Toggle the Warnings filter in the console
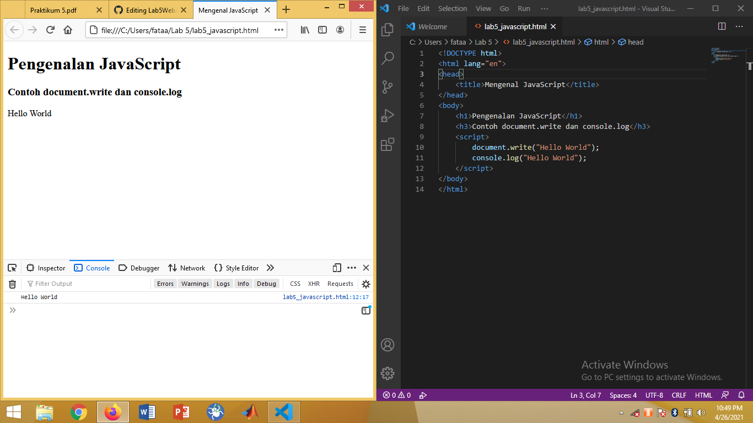 pyautogui.click(x=195, y=283)
